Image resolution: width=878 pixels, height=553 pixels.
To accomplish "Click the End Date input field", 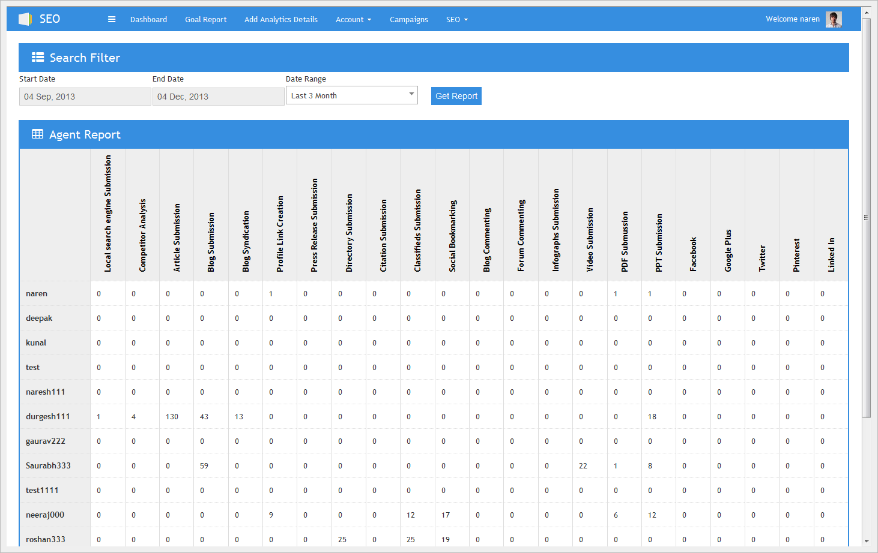I will pyautogui.click(x=218, y=97).
